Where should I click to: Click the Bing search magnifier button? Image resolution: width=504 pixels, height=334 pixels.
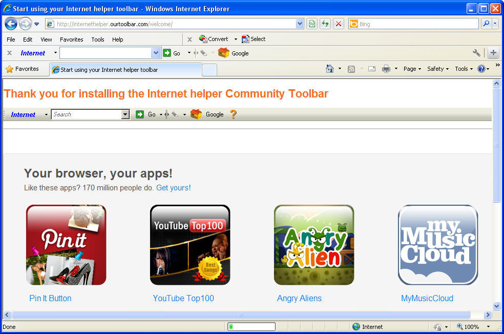click(486, 24)
